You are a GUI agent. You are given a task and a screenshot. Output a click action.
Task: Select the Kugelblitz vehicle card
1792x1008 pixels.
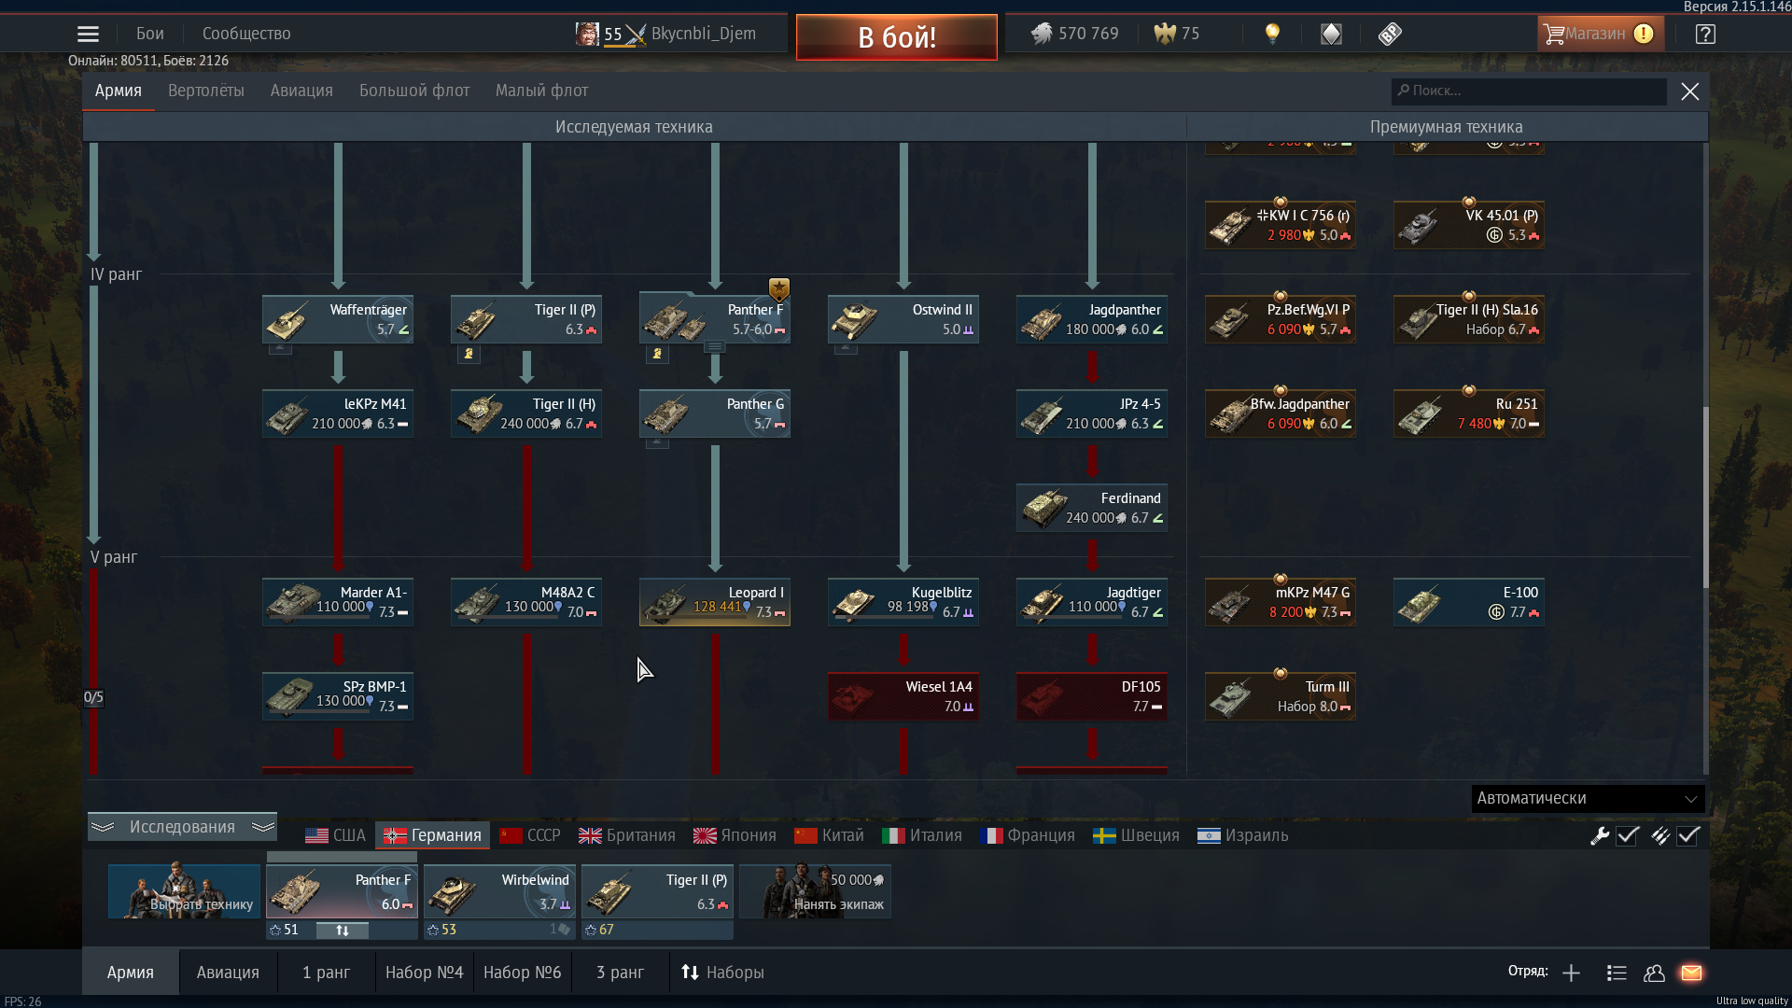tap(903, 602)
